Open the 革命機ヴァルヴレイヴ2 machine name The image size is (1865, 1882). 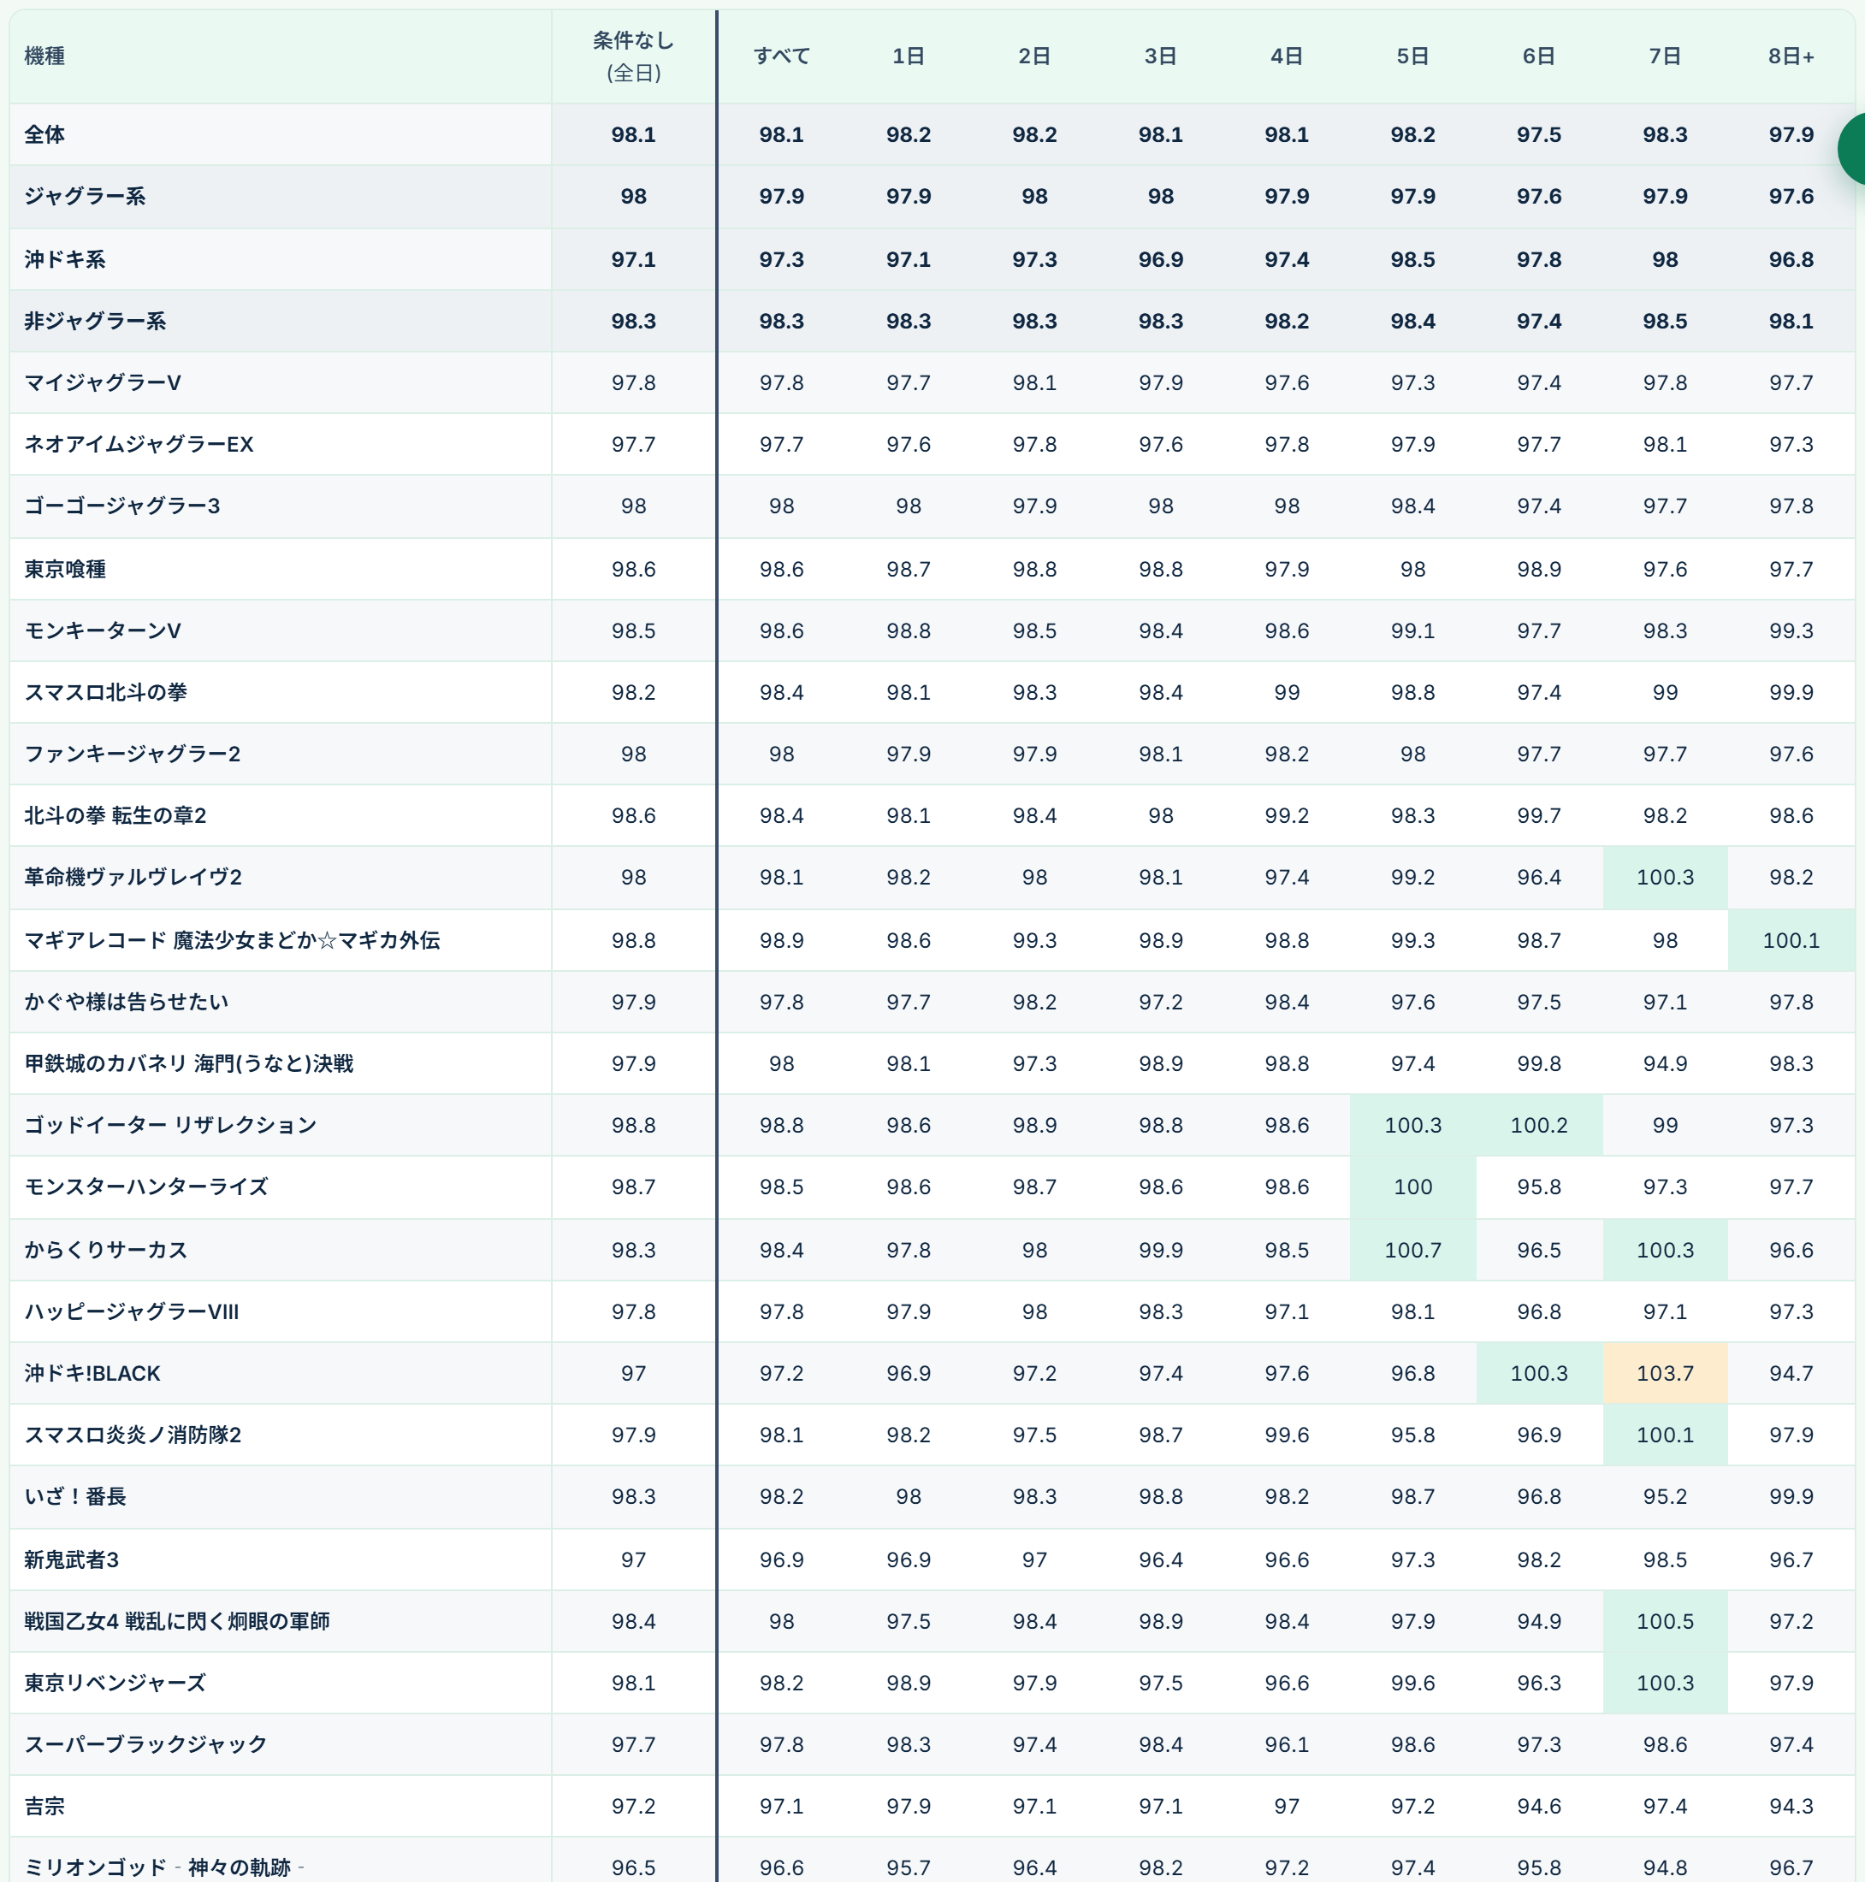[133, 877]
